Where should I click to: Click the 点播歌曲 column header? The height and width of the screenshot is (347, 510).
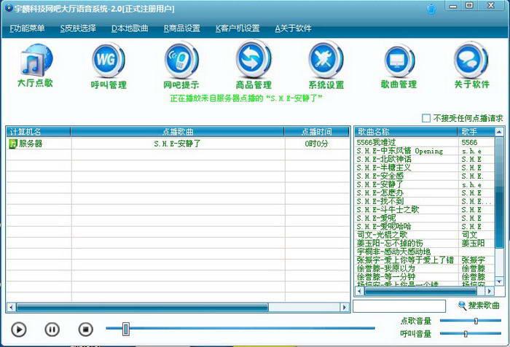point(178,131)
